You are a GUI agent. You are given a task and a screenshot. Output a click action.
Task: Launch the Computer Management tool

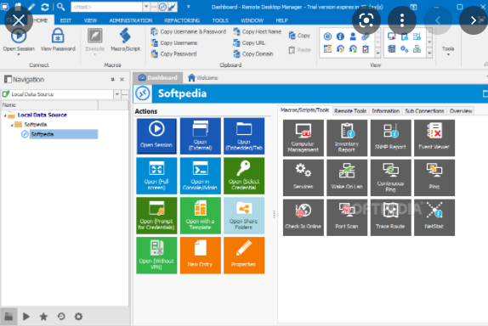point(304,138)
